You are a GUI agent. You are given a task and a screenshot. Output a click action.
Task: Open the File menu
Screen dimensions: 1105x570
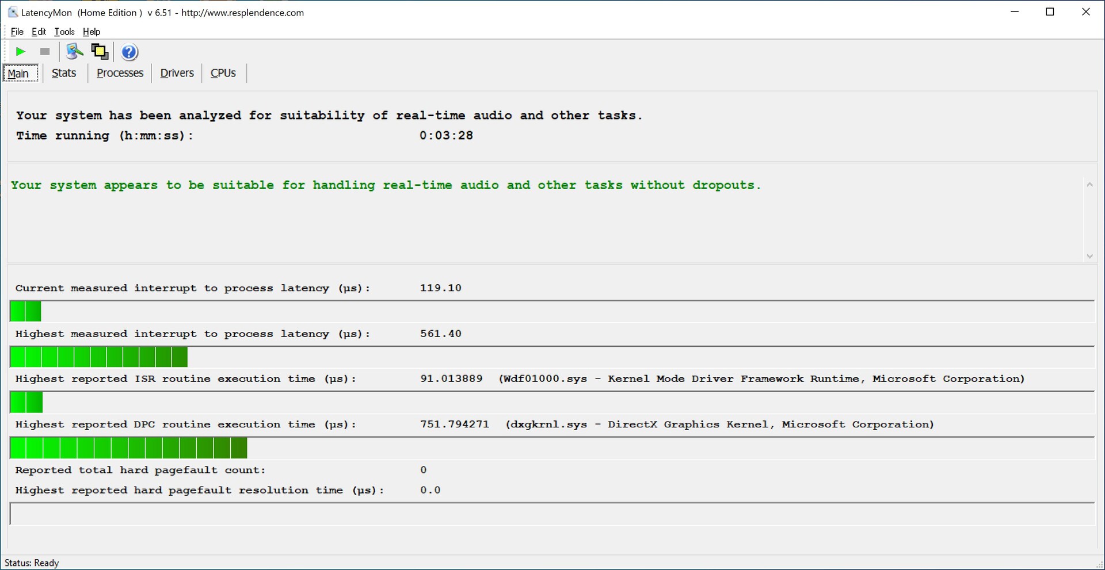coord(17,32)
